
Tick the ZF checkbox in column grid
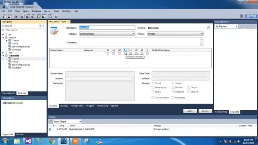click(136, 54)
